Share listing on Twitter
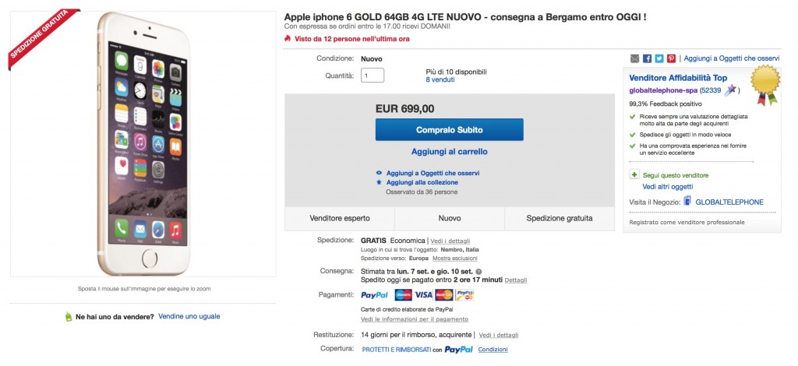The height and width of the screenshot is (366, 798). (659, 58)
